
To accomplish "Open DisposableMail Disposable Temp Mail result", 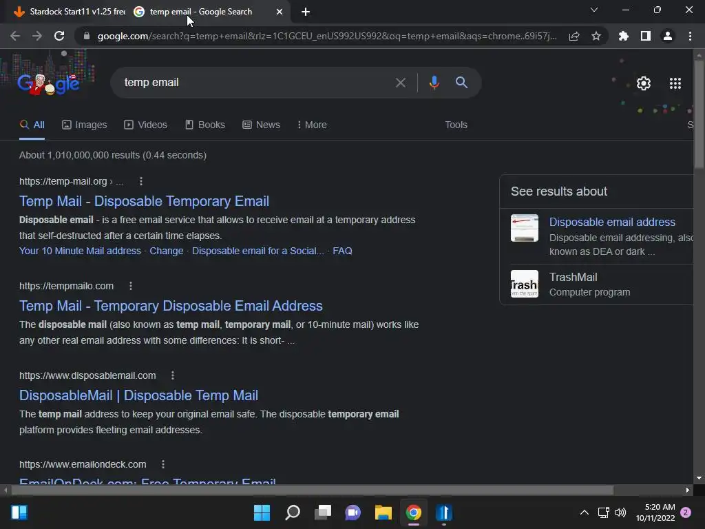I will tap(138, 395).
